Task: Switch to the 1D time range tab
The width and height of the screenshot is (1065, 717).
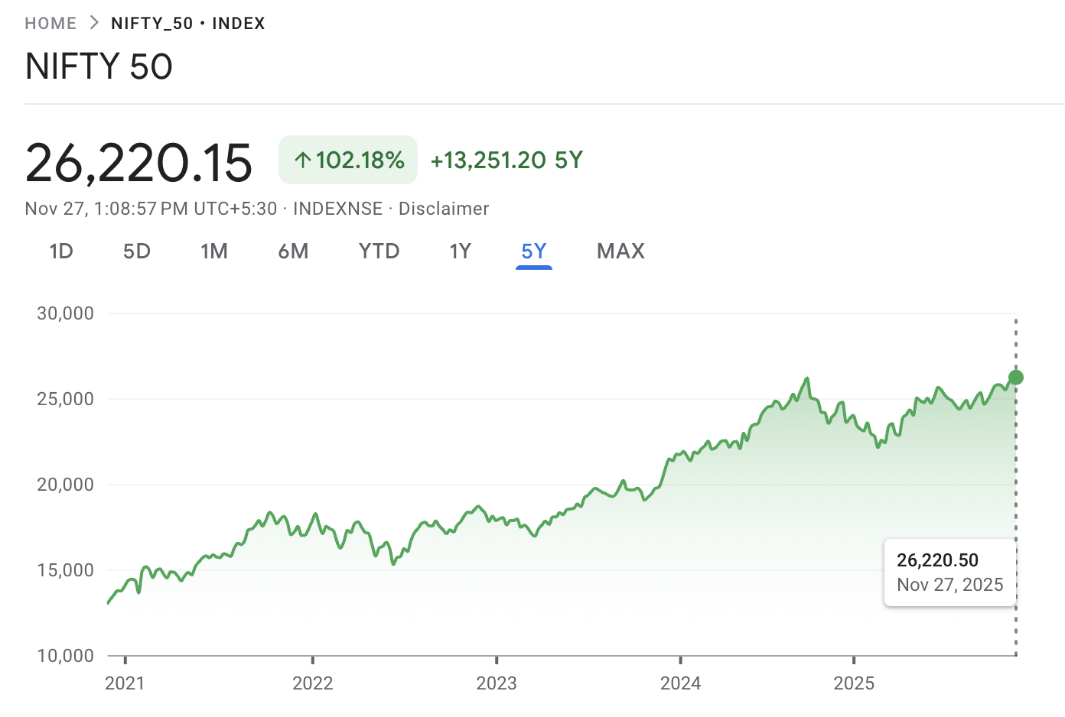Action: click(61, 251)
